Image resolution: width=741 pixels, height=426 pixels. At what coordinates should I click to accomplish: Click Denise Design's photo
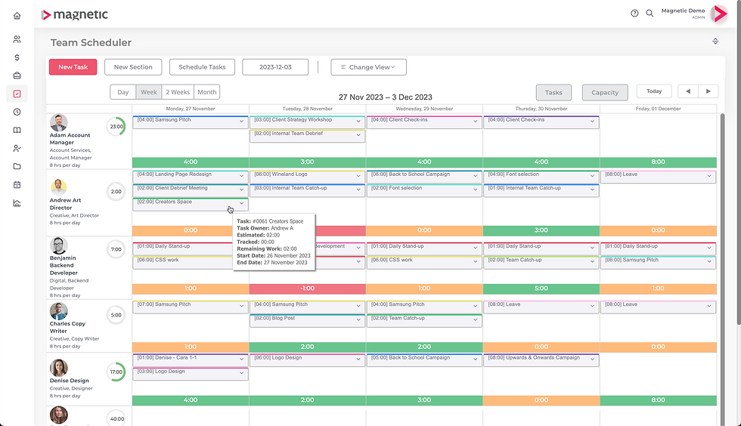pyautogui.click(x=59, y=368)
